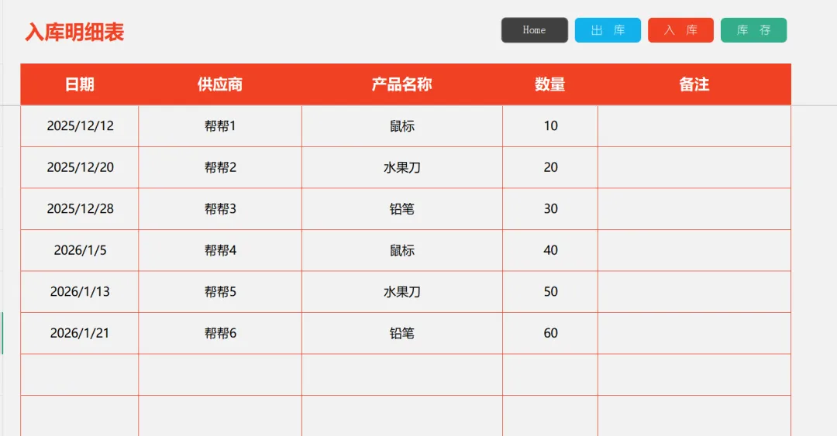Click the 备注 cell in the 帮帮3 row

click(x=694, y=208)
